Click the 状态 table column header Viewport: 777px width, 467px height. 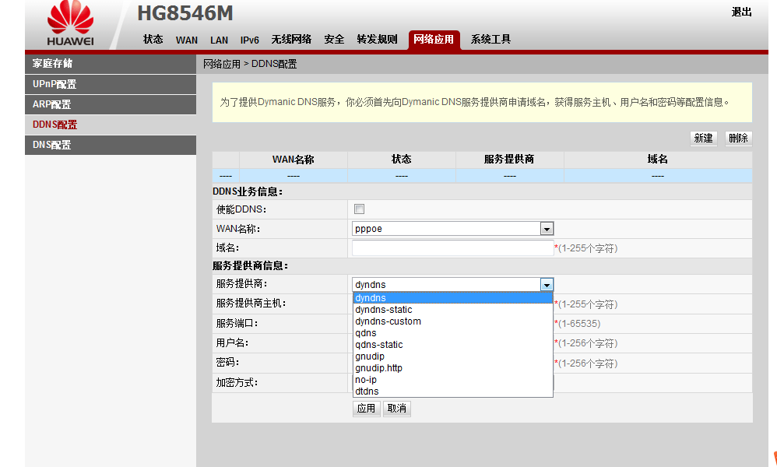click(x=402, y=160)
